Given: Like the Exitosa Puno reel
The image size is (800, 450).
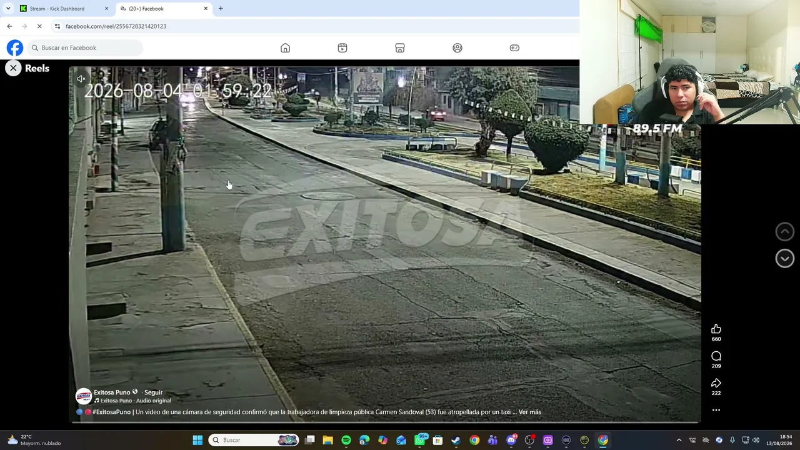Looking at the screenshot, I should point(716,329).
